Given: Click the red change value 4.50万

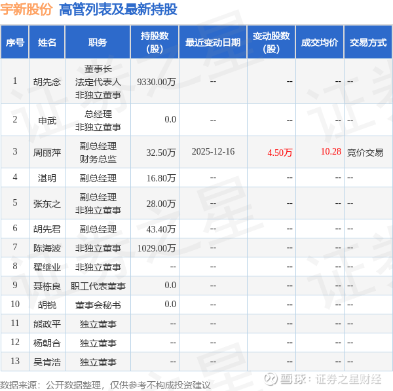Looking at the screenshot, I should click(280, 153).
